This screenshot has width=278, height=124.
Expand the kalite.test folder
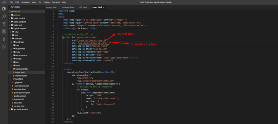(x=10, y=25)
